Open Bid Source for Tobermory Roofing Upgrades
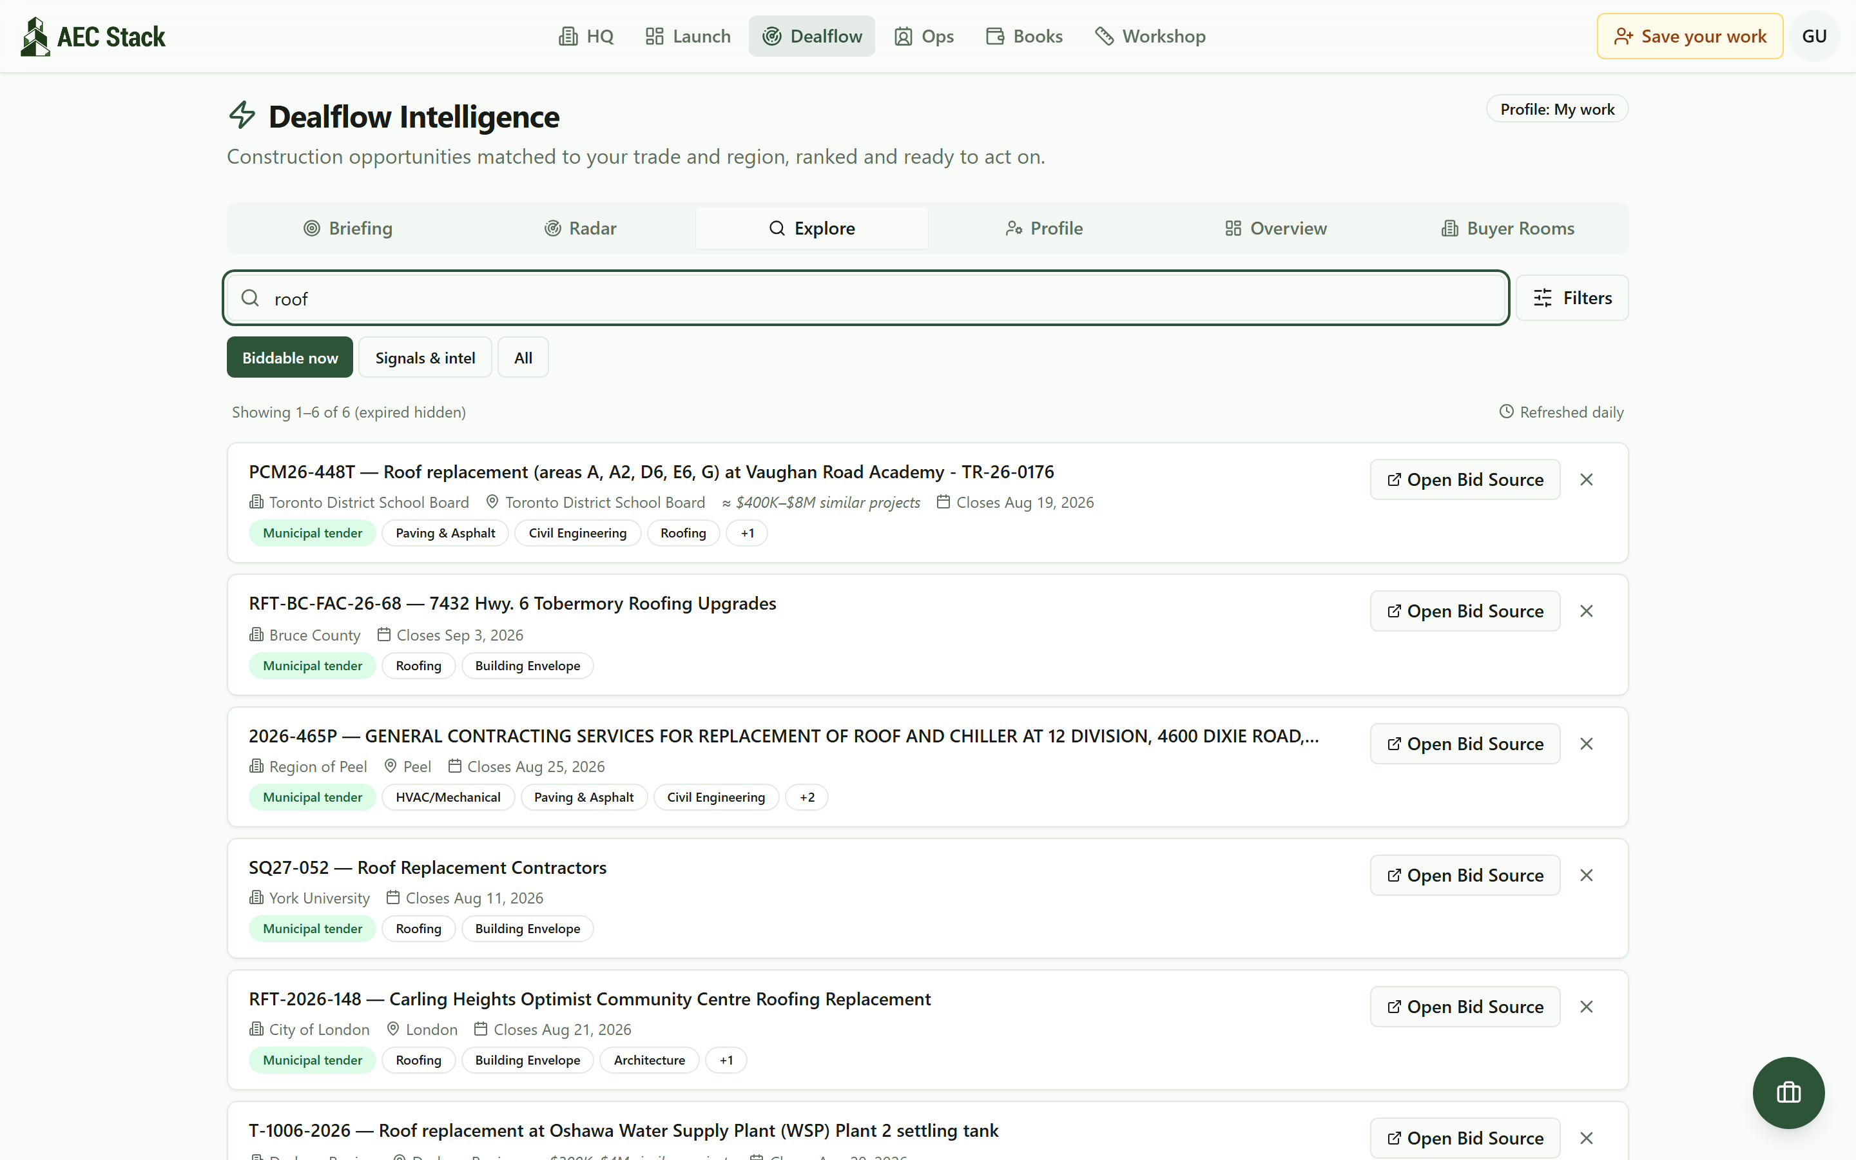The width and height of the screenshot is (1856, 1160). click(1465, 611)
